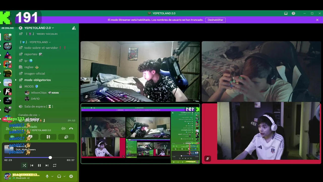Click the 191 Kick viewer counter

pyautogui.click(x=26, y=18)
